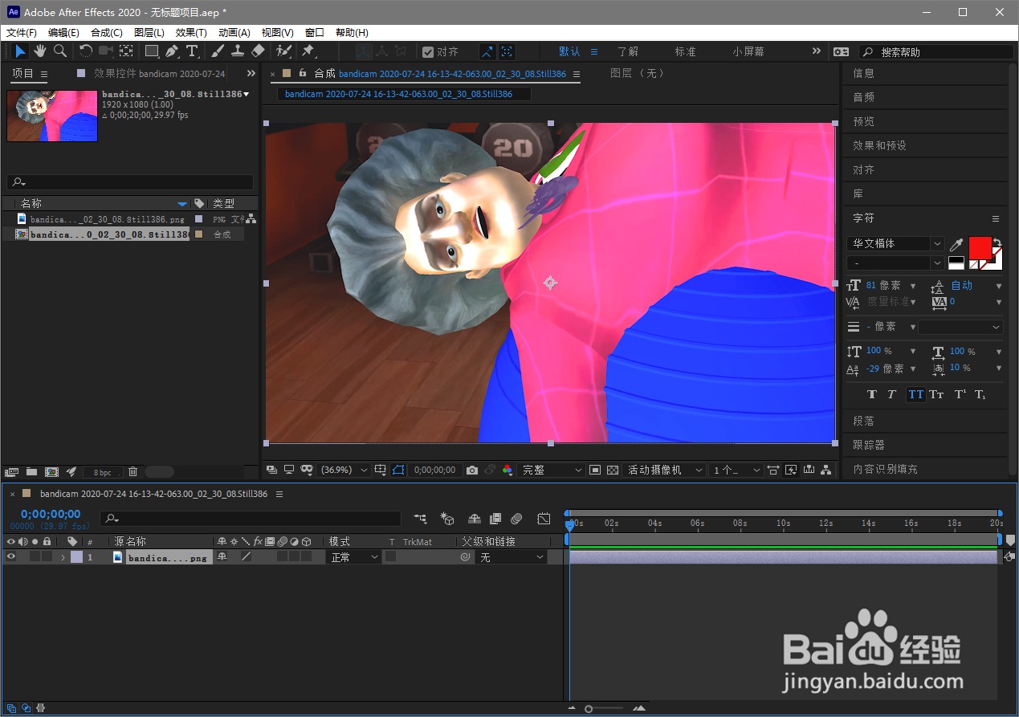Toggle Subscript text button
This screenshot has width=1019, height=717.
[980, 394]
